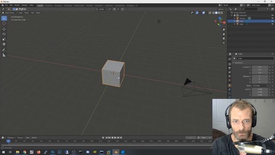Collapse the Transform panel

point(233,63)
